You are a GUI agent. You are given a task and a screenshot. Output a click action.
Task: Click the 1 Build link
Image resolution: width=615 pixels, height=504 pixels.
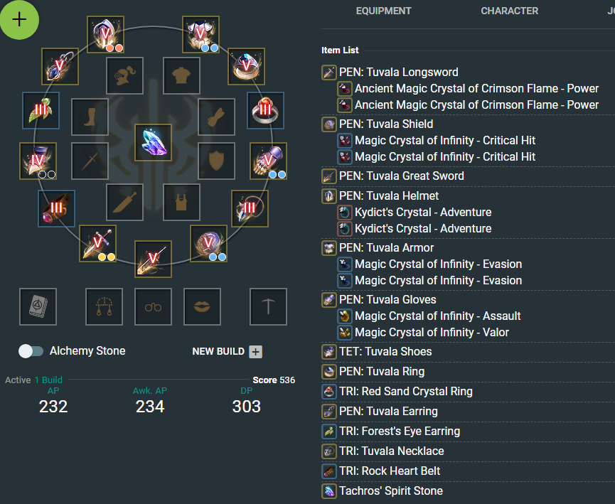pos(48,380)
